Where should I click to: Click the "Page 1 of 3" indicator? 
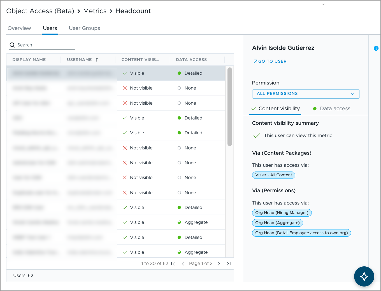(x=201, y=264)
